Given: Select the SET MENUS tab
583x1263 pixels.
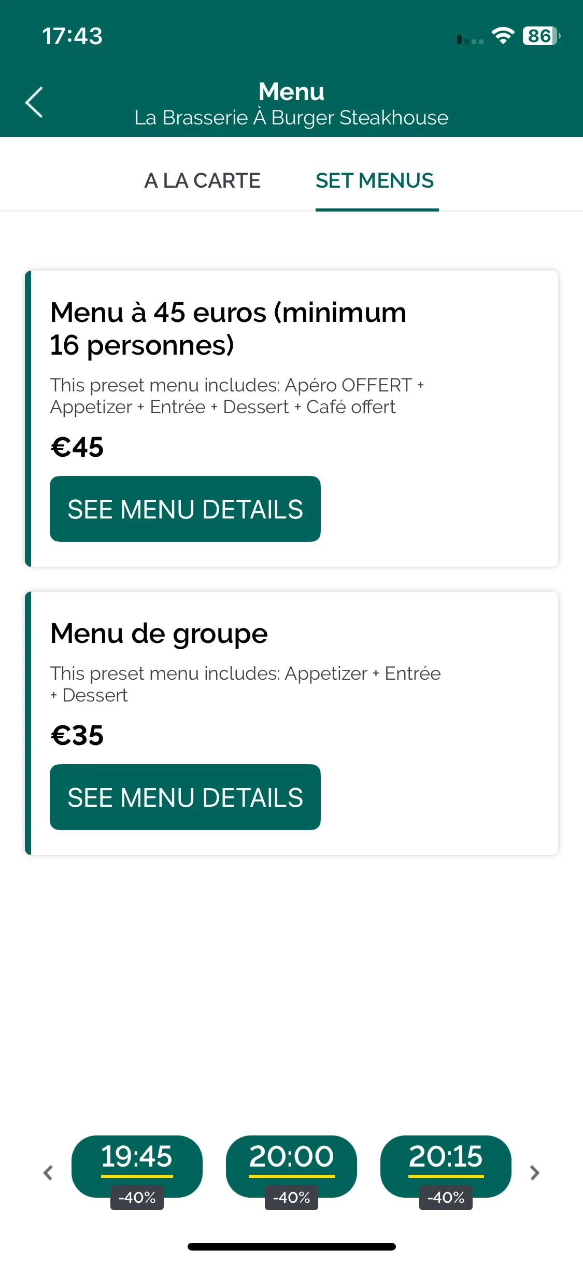Looking at the screenshot, I should (375, 180).
